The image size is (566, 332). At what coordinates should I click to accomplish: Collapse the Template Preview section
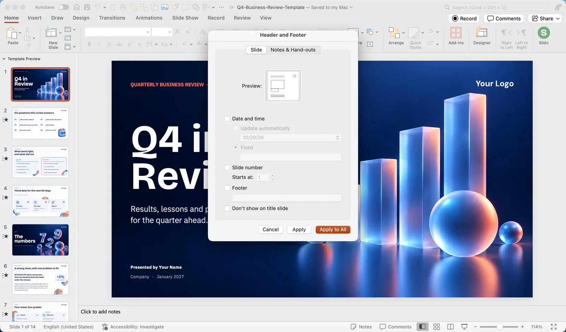point(4,59)
